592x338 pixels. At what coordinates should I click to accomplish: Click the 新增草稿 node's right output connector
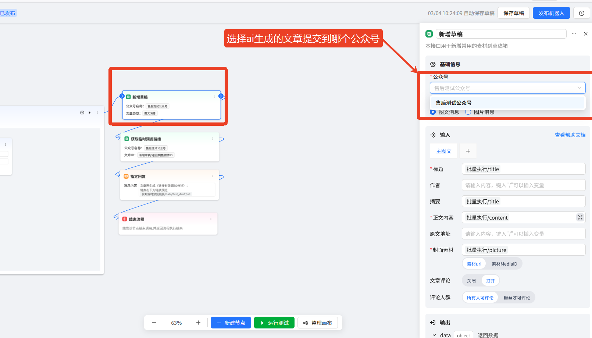[221, 96]
